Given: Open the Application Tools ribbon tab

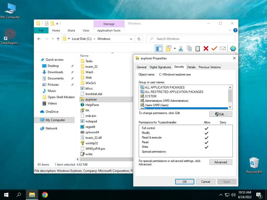Looking at the screenshot, I should (109, 30).
